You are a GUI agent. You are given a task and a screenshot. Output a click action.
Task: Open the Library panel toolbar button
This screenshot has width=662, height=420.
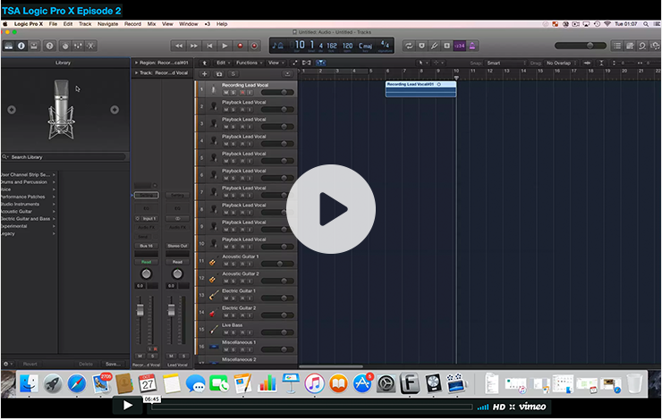point(8,46)
